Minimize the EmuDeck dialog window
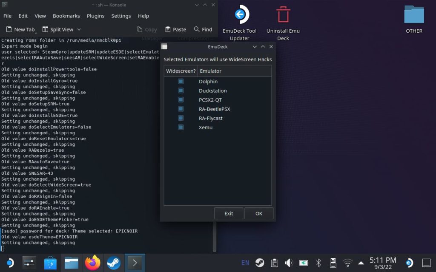The height and width of the screenshot is (272, 436). pos(255,47)
